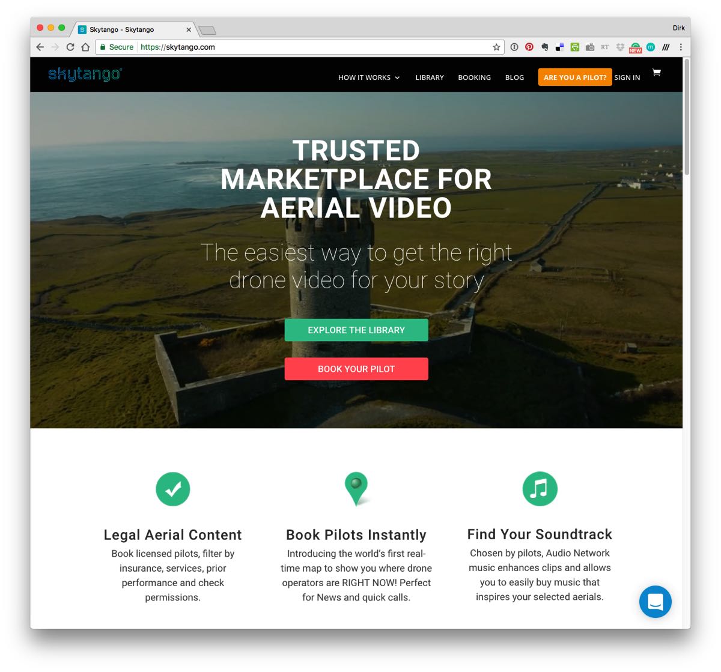This screenshot has height=672, width=721.
Task: Click the Are You A Pilot button
Action: (575, 77)
